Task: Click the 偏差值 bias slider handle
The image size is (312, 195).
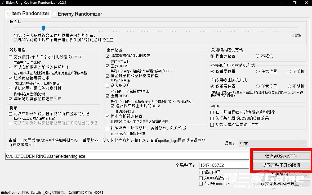Action: click(x=43, y=28)
